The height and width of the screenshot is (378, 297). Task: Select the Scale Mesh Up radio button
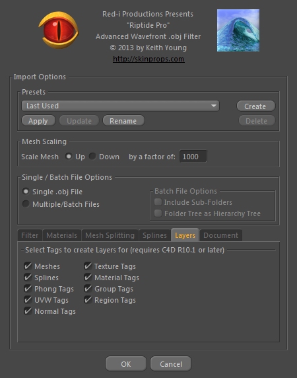[x=69, y=157]
